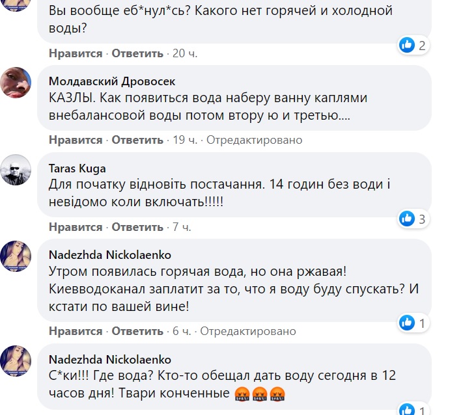Open Nadezhda Nickolaenko name on last comment
Image resolution: width=463 pixels, height=415 pixels.
pyautogui.click(x=110, y=359)
